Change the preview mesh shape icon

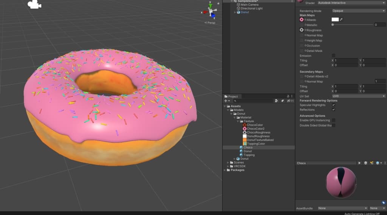tap(365, 163)
